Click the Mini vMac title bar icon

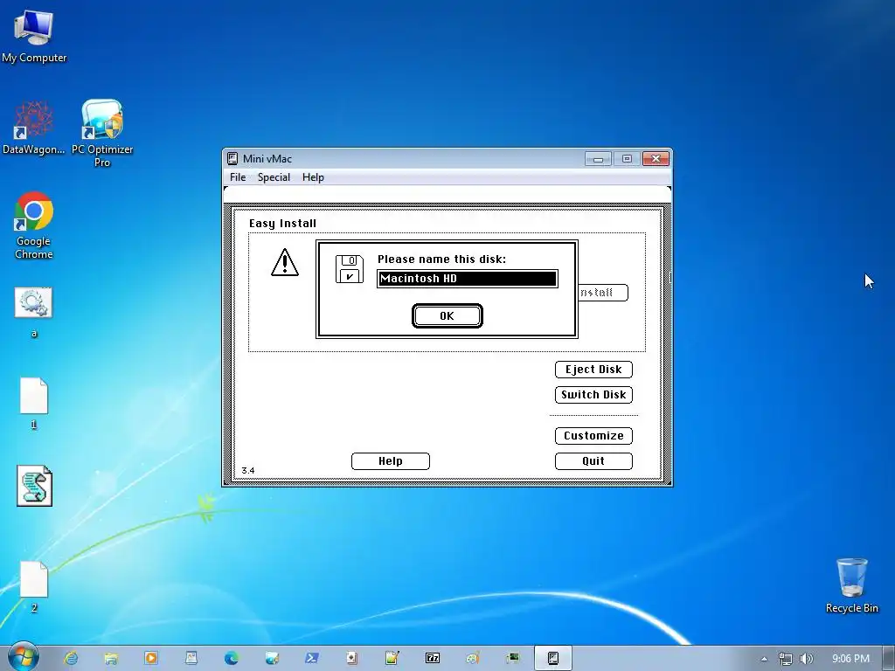tap(232, 159)
